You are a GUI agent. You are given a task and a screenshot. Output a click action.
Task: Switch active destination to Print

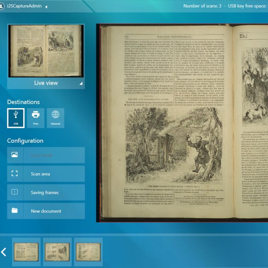[x=35, y=117]
